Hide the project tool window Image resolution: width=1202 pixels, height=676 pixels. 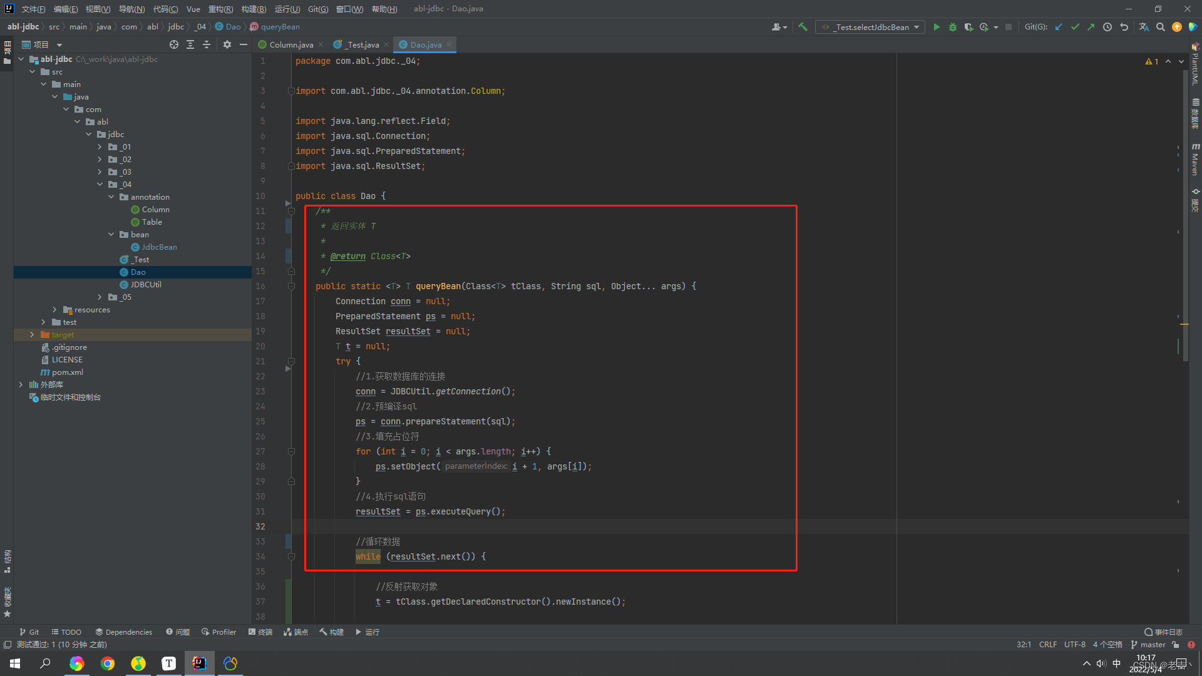244,44
